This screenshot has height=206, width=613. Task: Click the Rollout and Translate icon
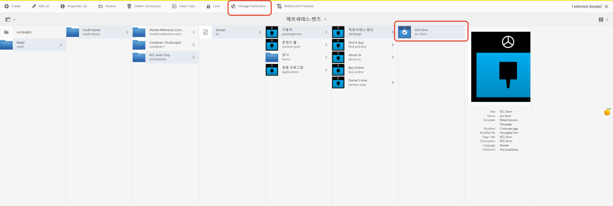tap(279, 6)
